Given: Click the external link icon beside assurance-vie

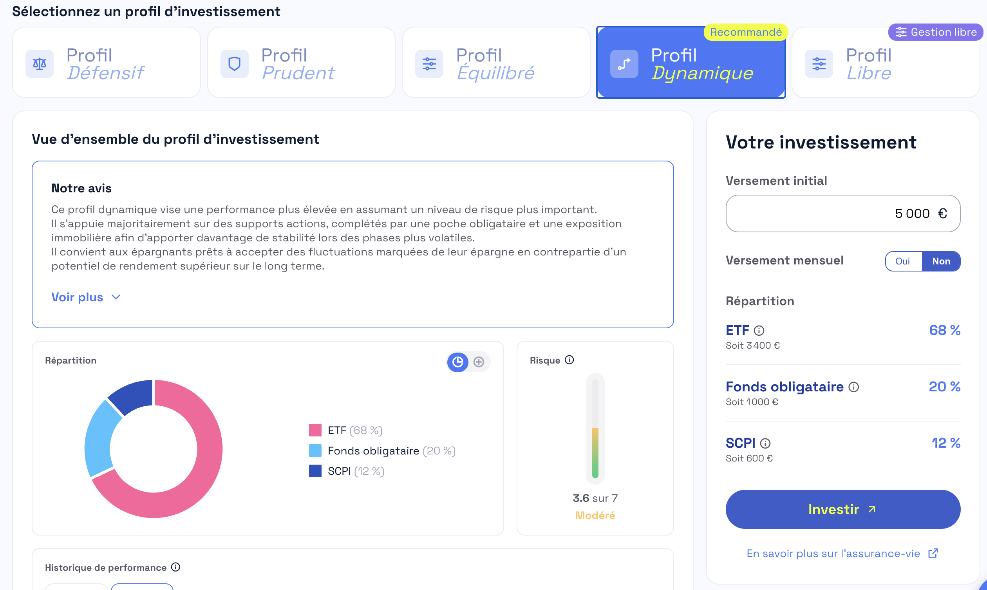Looking at the screenshot, I should point(933,553).
